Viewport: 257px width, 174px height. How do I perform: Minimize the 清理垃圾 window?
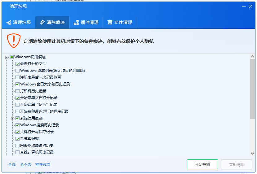click(x=244, y=7)
